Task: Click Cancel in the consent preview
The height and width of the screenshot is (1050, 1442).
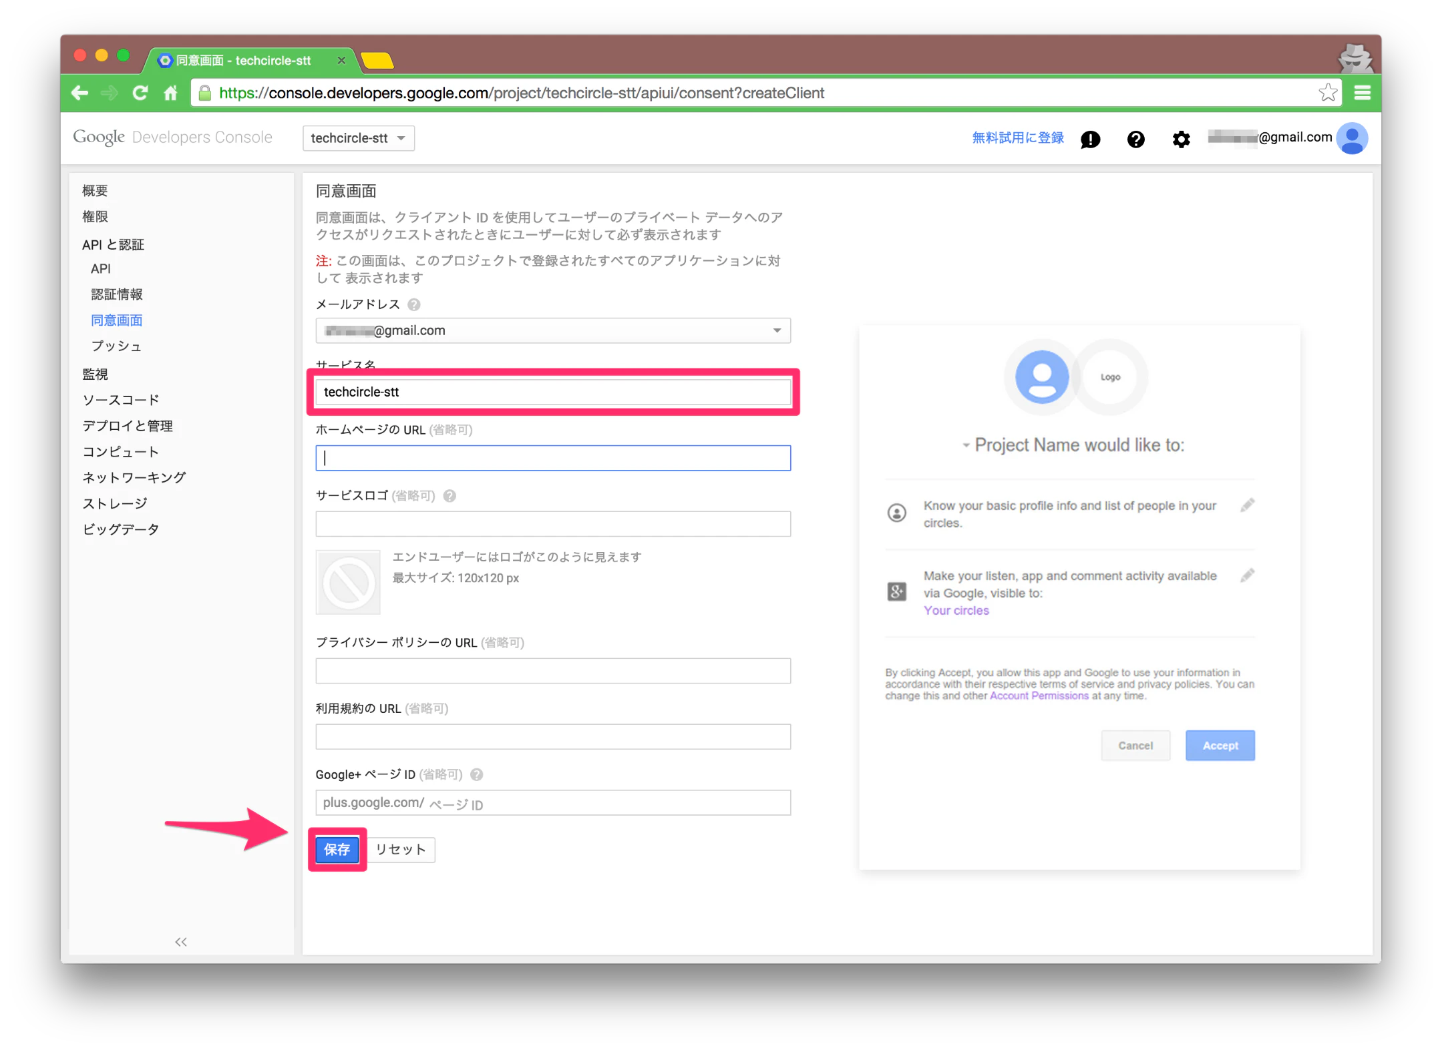Action: click(x=1135, y=746)
